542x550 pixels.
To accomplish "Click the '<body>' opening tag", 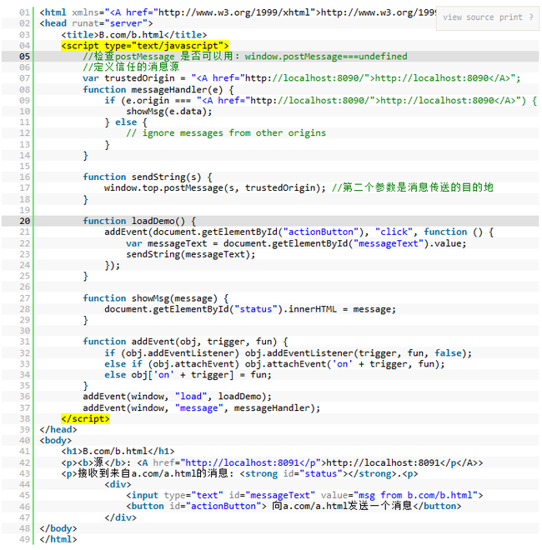I will pos(56,441).
